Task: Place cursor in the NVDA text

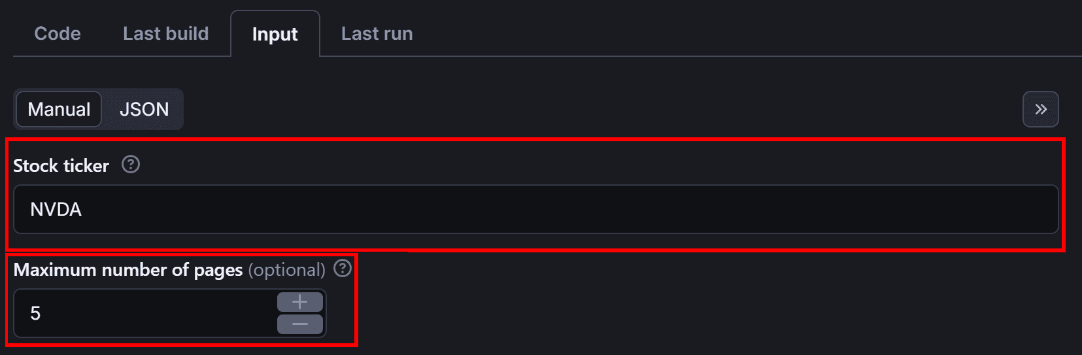Action: [56, 209]
